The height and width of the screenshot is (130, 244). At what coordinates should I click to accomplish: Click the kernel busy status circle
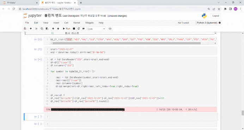click(220, 23)
